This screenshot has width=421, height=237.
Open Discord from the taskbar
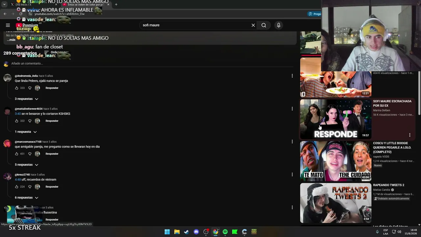196,232
